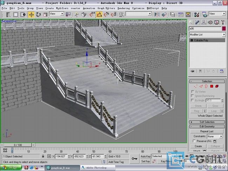The width and height of the screenshot is (228, 171).
Task: Switch to the Hierarchy command panel
Action: (204, 22)
